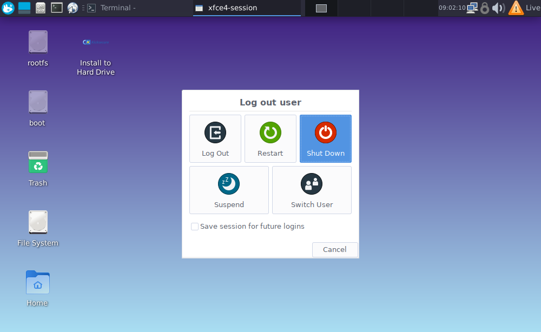The height and width of the screenshot is (332, 541).
Task: Open the network connections tray icon
Action: (472, 8)
